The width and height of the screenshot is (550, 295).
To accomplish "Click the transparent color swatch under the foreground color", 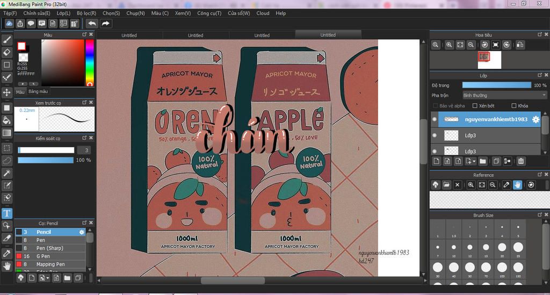I will (x=23, y=57).
